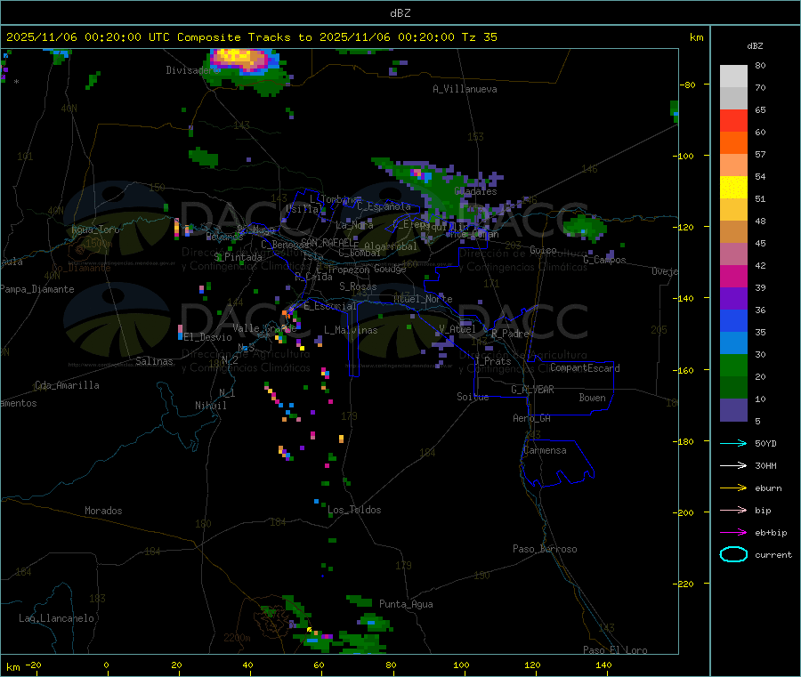Click the Aero_GA place label
801x677 pixels.
pyautogui.click(x=531, y=418)
